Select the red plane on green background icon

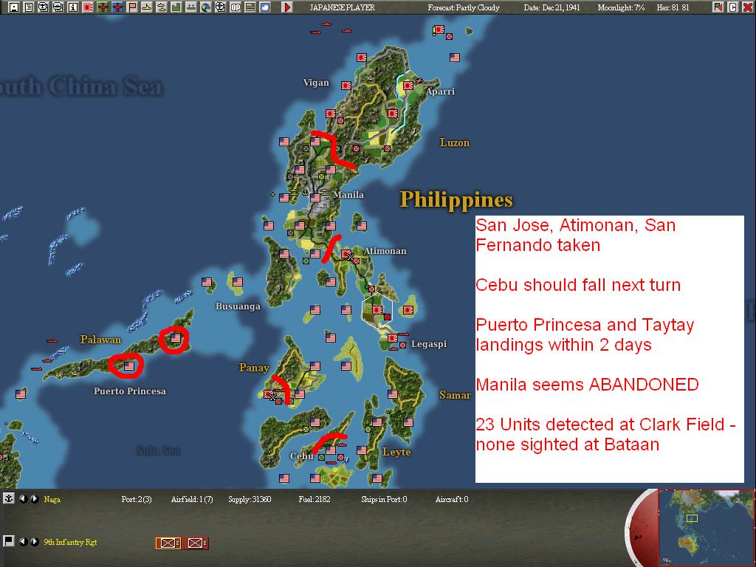click(x=103, y=7)
